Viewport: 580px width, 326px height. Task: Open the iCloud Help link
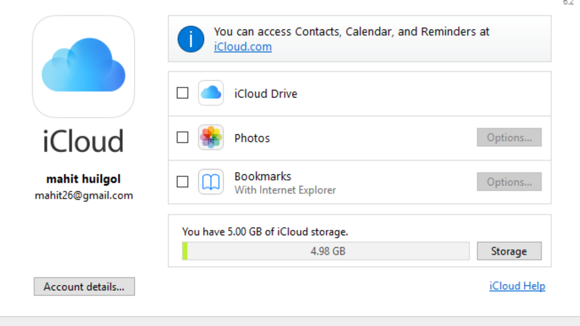pos(517,286)
